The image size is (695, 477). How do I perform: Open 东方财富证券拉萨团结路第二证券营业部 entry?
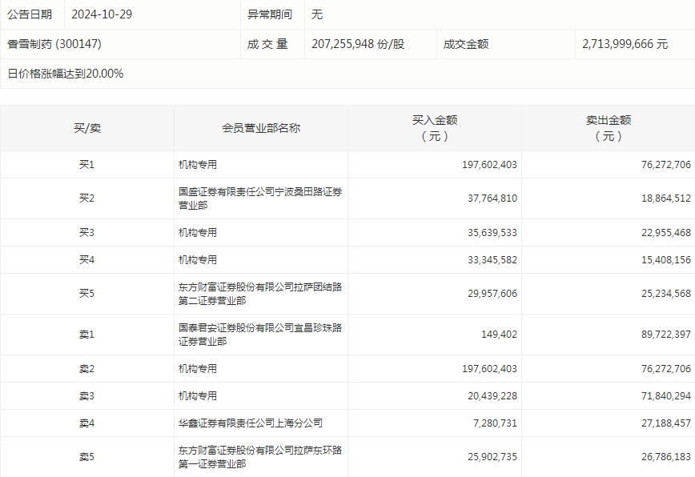261,294
